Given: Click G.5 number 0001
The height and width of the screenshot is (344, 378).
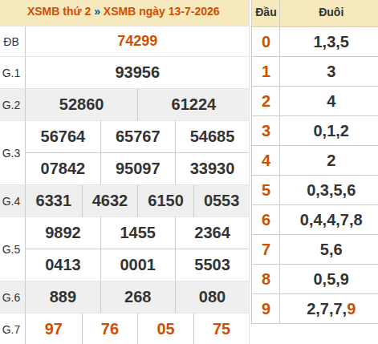Looking at the screenshot, I should [138, 265].
